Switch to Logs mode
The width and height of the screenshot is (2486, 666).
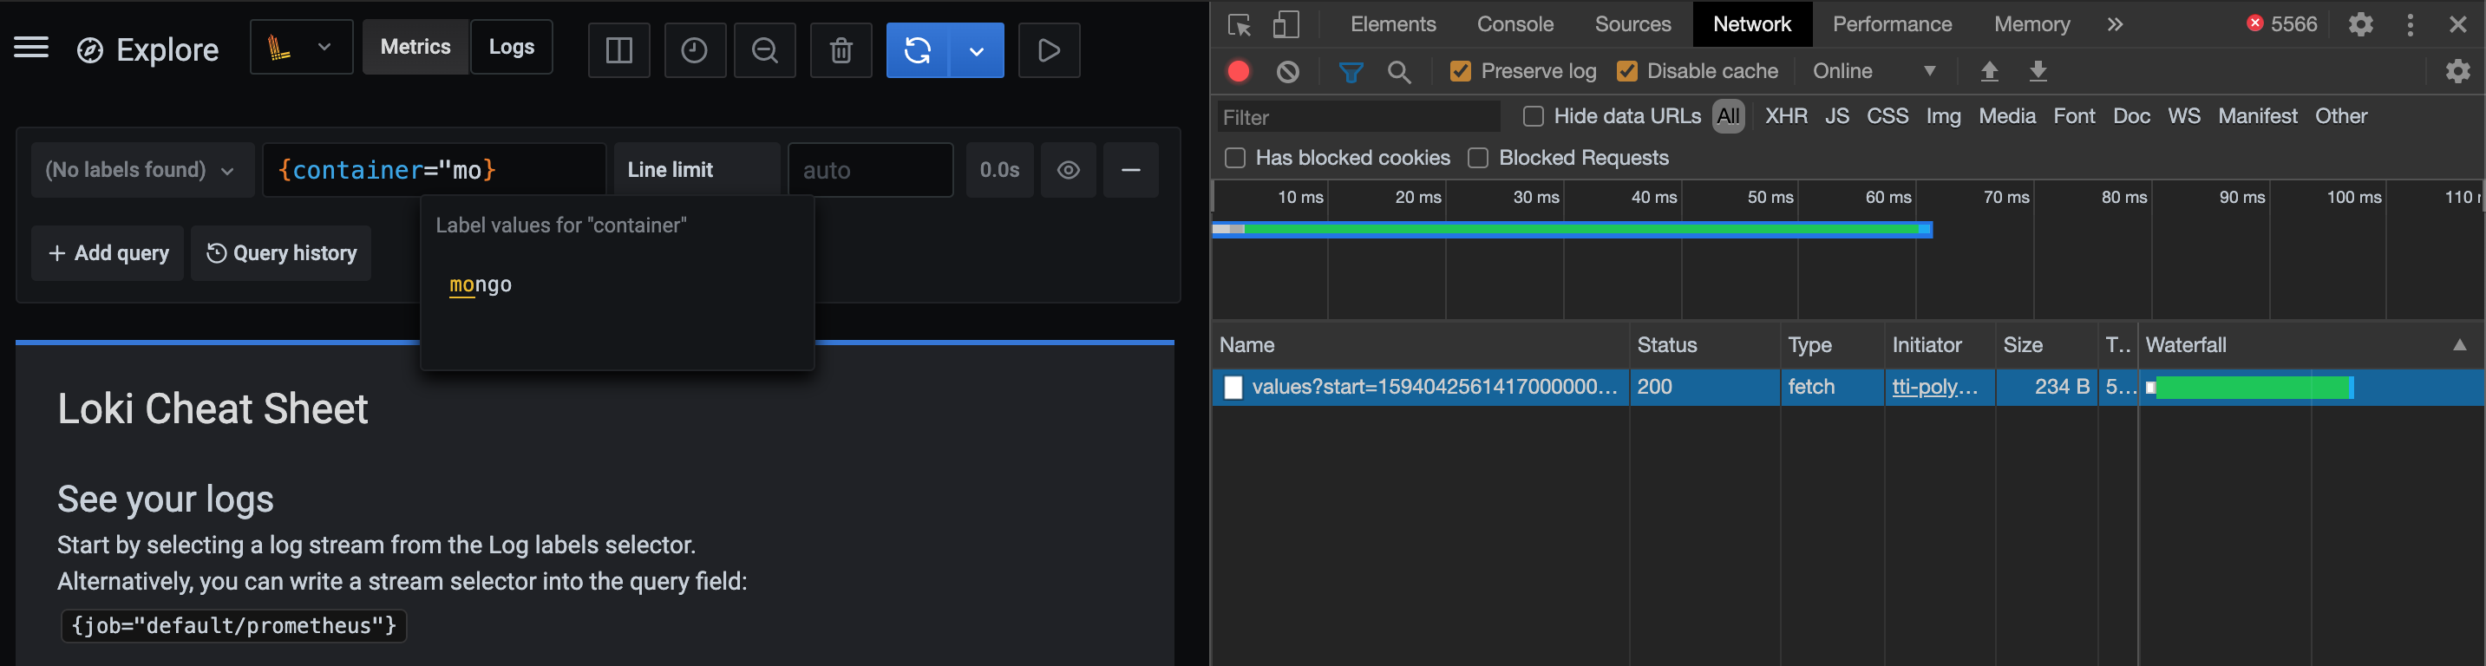point(512,48)
